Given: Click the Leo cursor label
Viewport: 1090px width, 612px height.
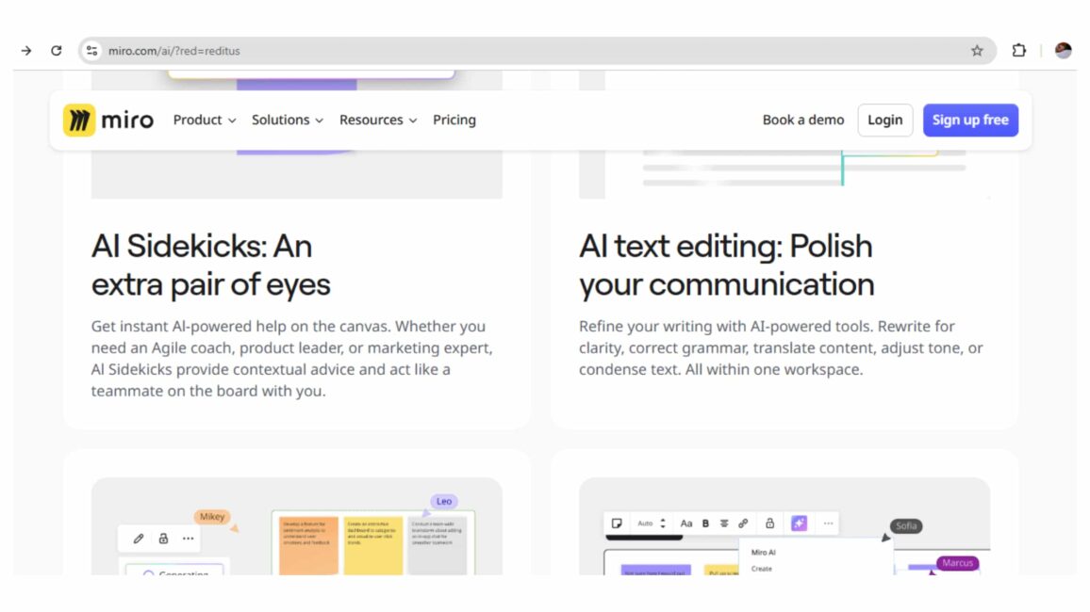Looking at the screenshot, I should click(x=443, y=501).
